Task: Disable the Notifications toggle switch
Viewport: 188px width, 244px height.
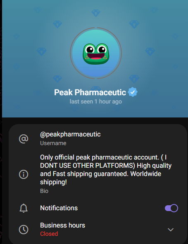Action: (171, 208)
